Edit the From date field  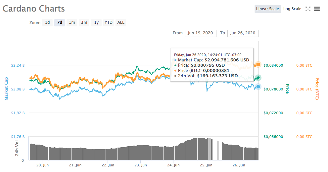[x=201, y=33]
